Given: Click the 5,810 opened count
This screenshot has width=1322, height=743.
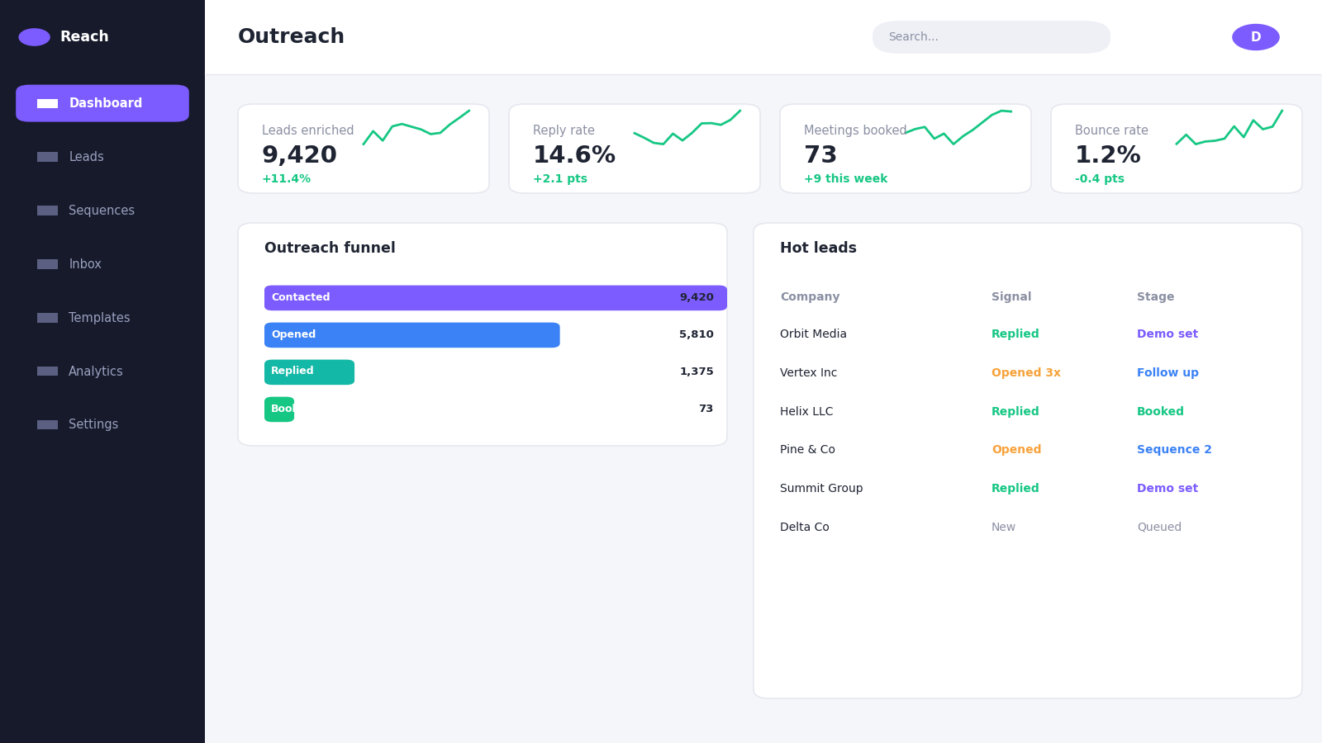Looking at the screenshot, I should [x=697, y=334].
